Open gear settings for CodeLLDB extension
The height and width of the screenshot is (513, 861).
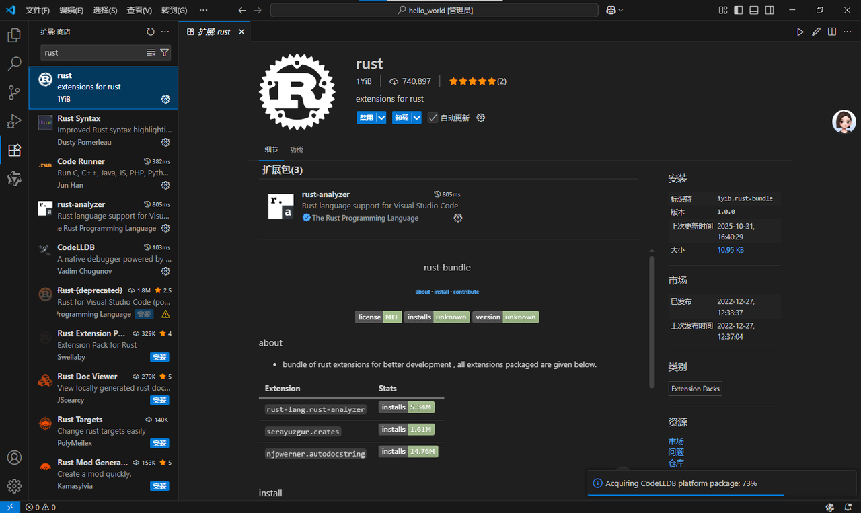click(x=165, y=272)
